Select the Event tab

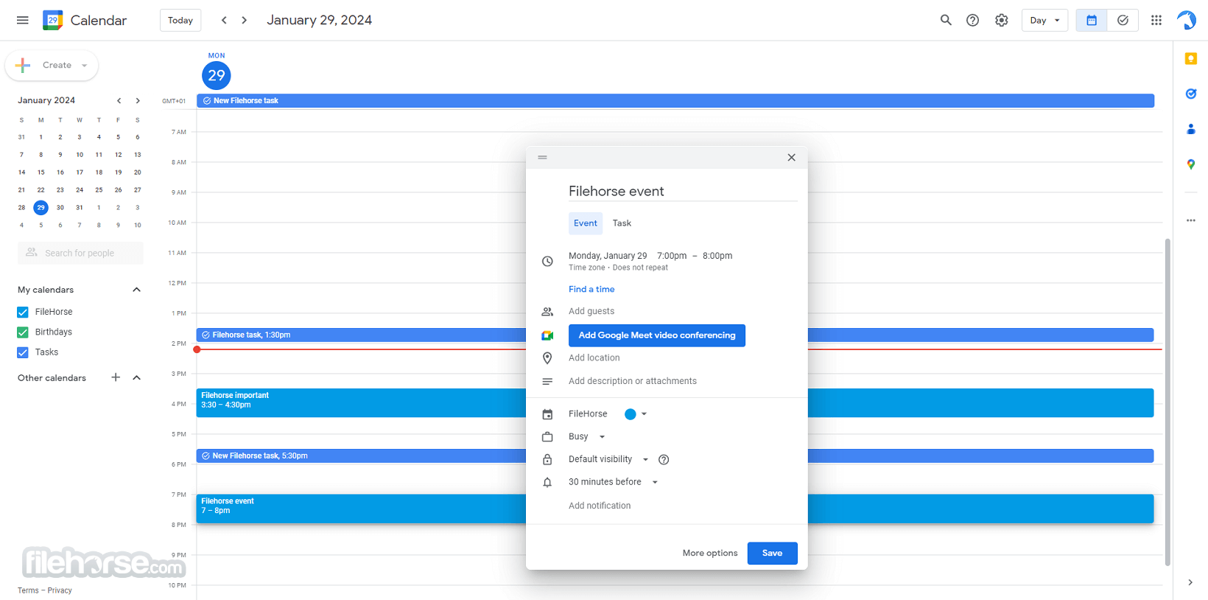point(586,223)
